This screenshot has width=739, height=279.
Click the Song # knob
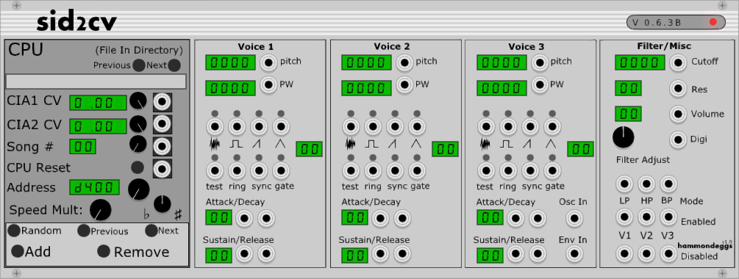[138, 144]
